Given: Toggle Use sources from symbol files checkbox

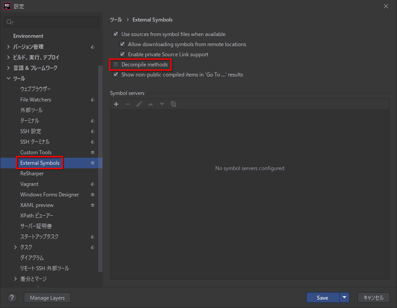Looking at the screenshot, I should pos(116,34).
